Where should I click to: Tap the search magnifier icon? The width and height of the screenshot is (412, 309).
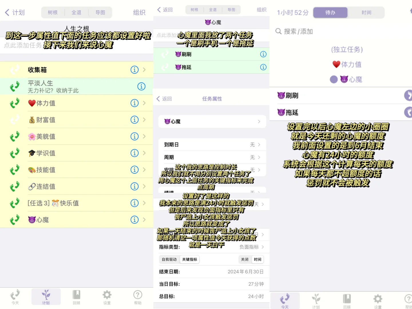pos(278,31)
